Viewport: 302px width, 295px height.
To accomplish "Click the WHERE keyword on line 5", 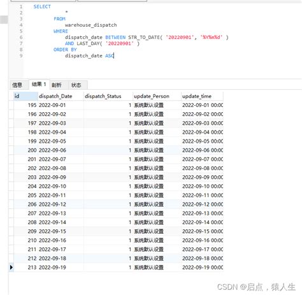I will pyautogui.click(x=61, y=31).
